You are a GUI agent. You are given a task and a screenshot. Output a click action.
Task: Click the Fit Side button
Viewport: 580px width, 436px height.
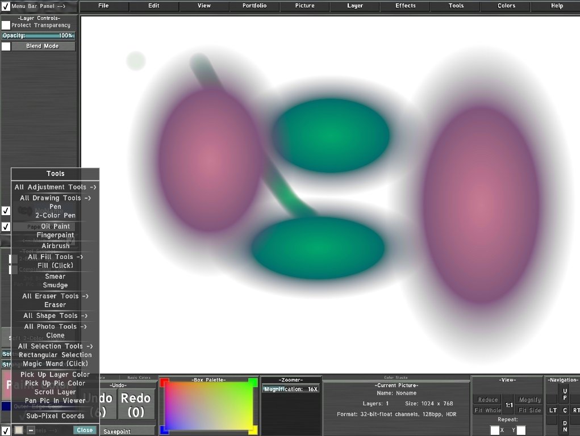tap(529, 410)
